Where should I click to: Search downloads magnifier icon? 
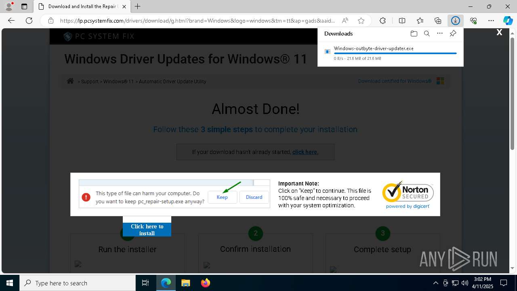427,34
